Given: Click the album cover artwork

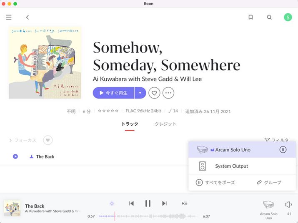Looking at the screenshot, I should pyautogui.click(x=45, y=63).
